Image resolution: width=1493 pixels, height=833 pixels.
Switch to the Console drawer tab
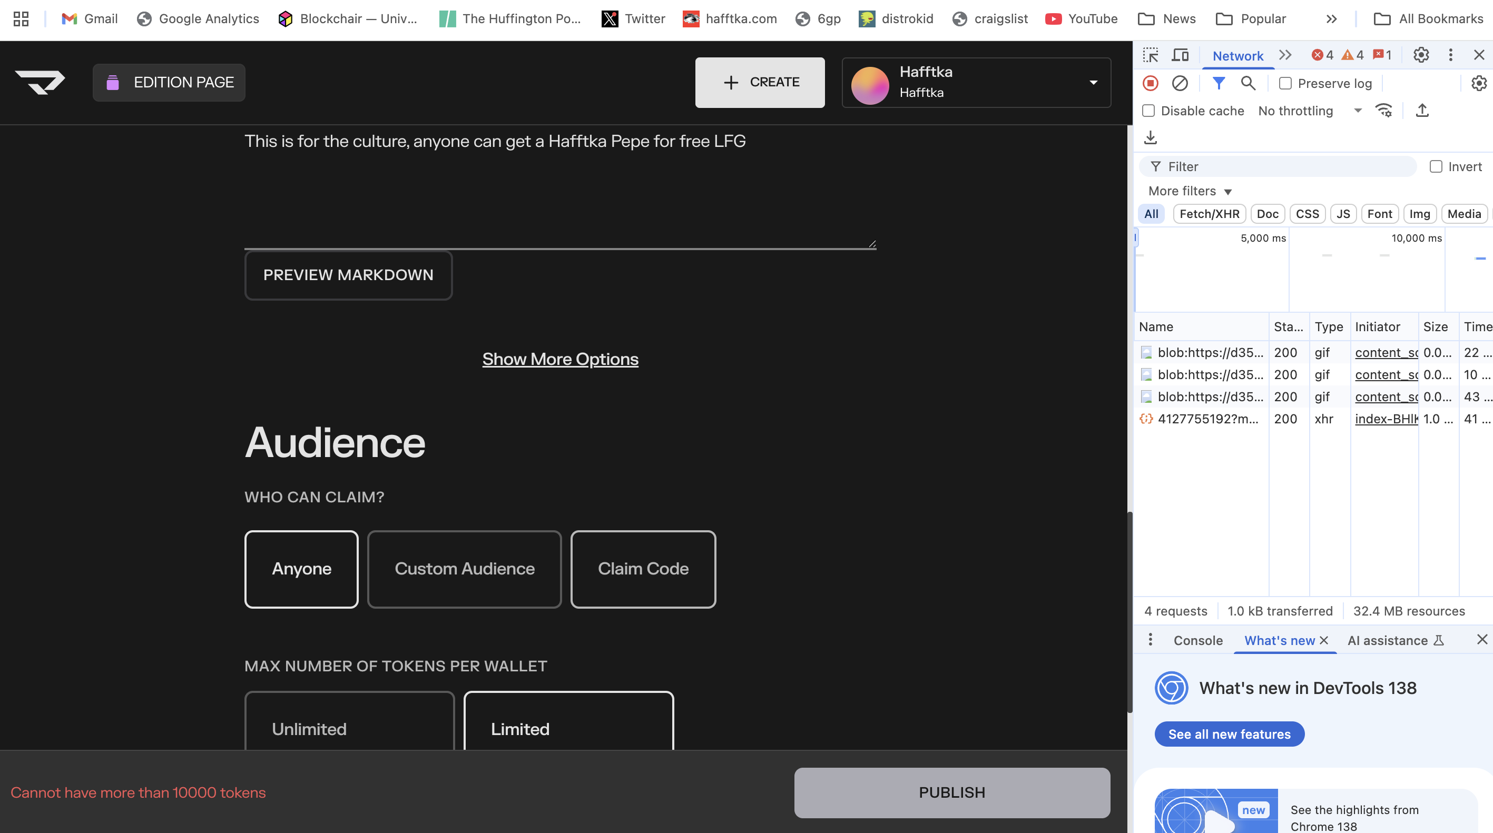(x=1197, y=640)
